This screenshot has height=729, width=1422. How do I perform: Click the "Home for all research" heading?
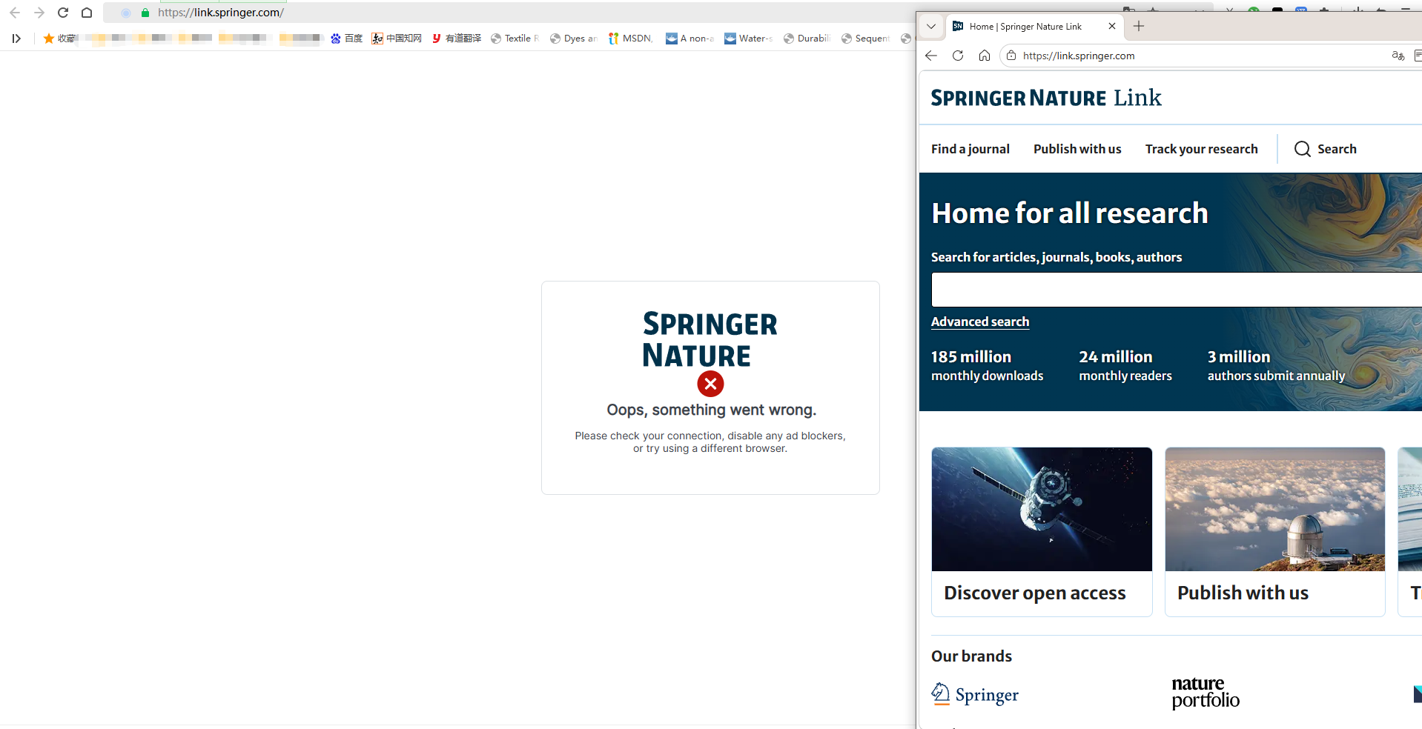point(1070,213)
